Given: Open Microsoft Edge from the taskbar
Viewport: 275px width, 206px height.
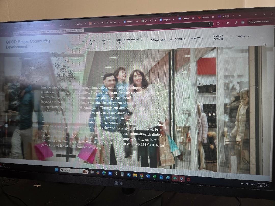Looking at the screenshot, I should tap(104, 173).
